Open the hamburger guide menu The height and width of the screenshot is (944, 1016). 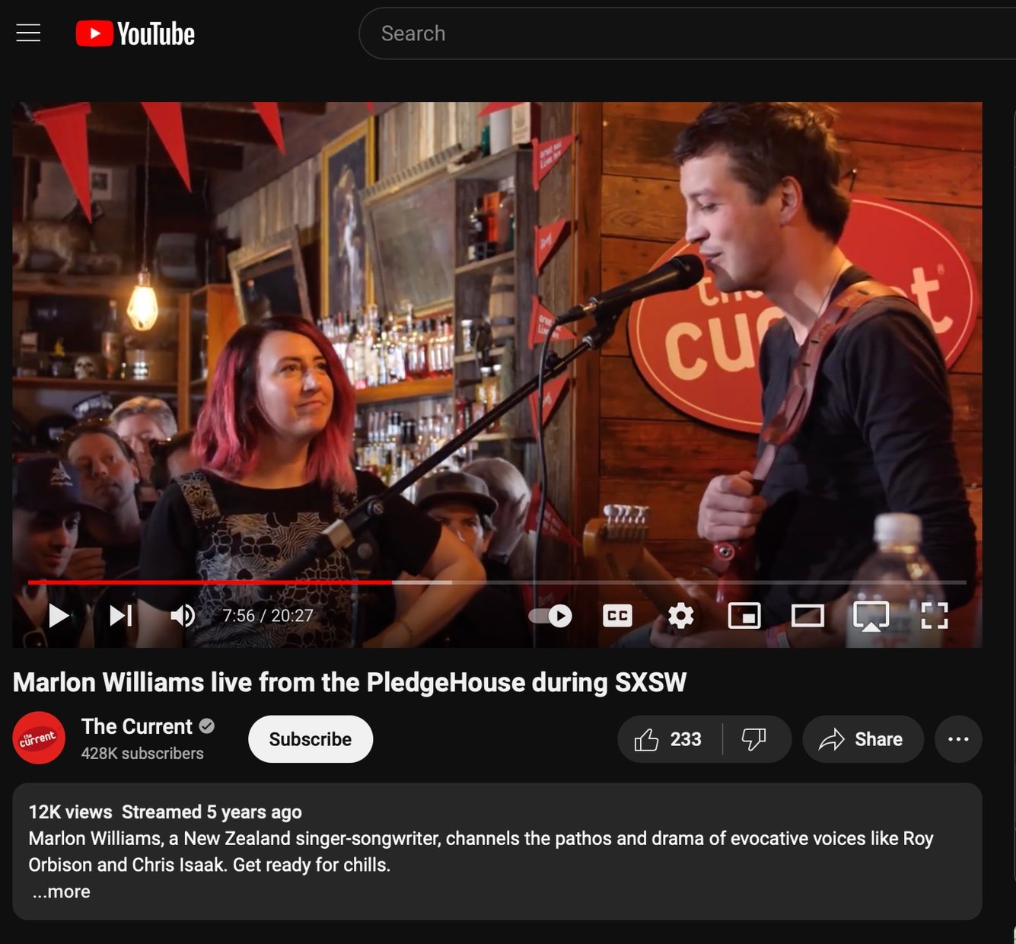click(x=28, y=33)
